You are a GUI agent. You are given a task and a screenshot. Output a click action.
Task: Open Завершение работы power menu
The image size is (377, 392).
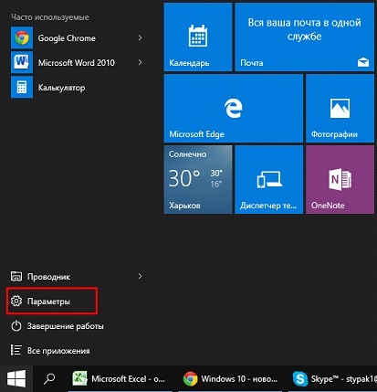[58, 326]
